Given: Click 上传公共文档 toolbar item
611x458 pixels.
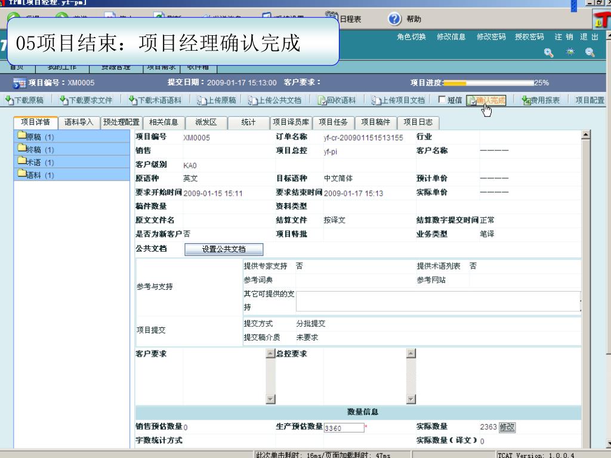Looking at the screenshot, I should (274, 100).
